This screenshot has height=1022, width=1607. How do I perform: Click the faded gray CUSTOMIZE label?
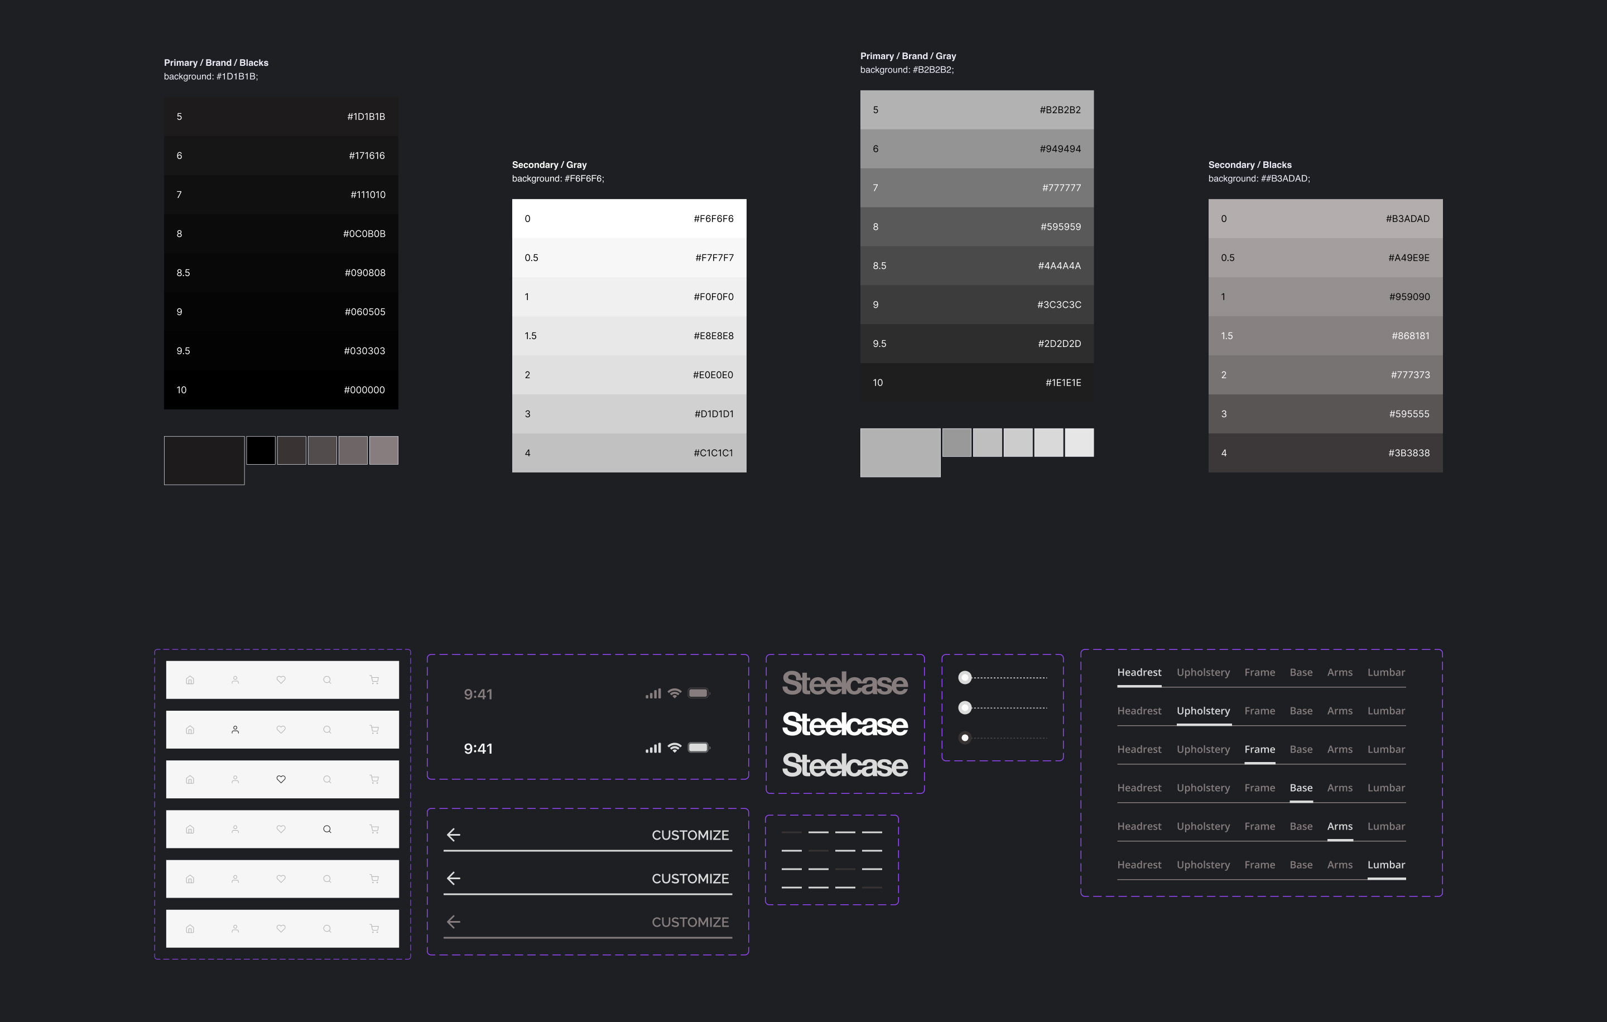point(690,922)
